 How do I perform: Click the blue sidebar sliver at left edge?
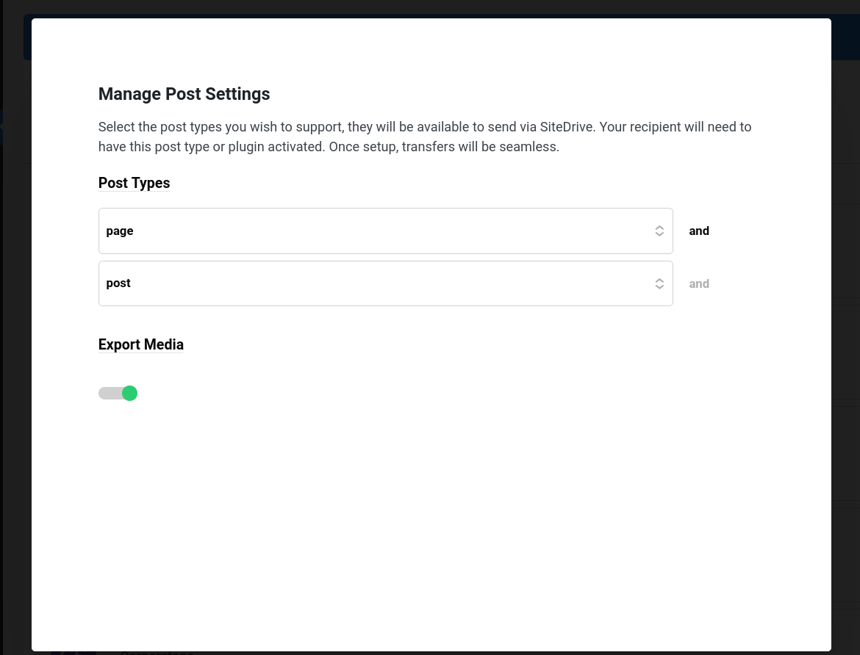[x=1, y=129]
